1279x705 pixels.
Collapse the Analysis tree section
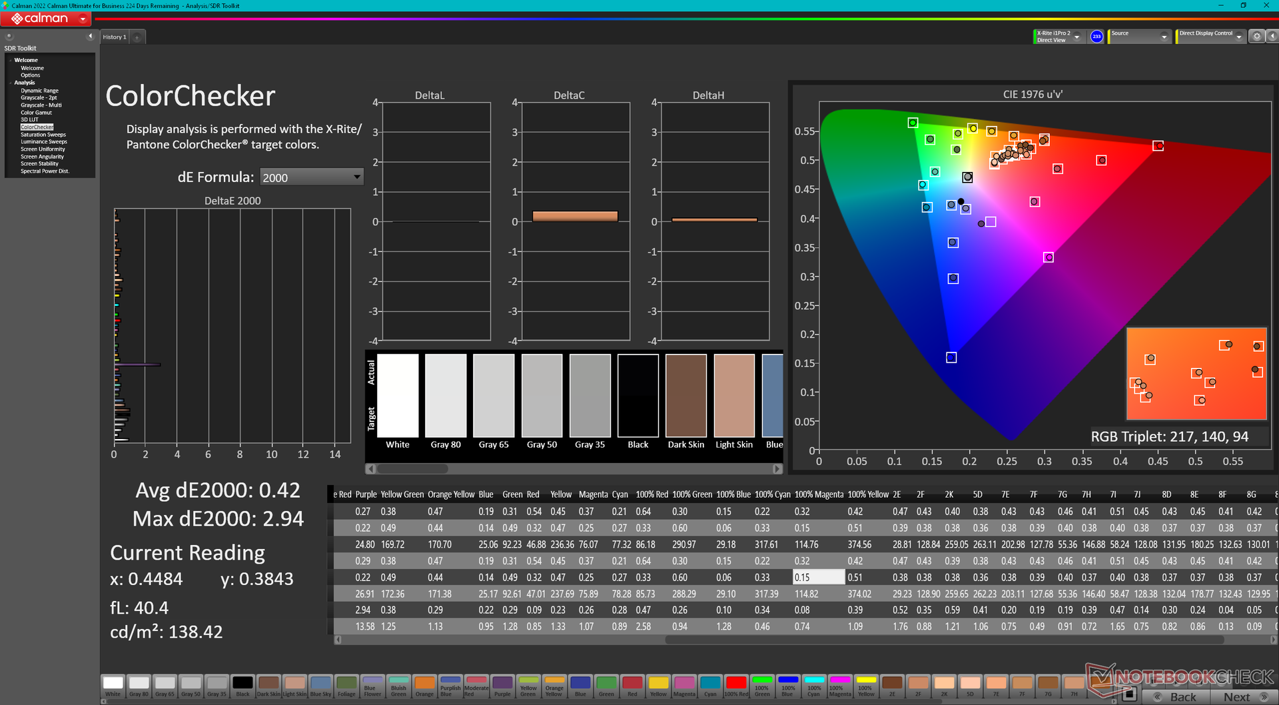click(x=11, y=83)
